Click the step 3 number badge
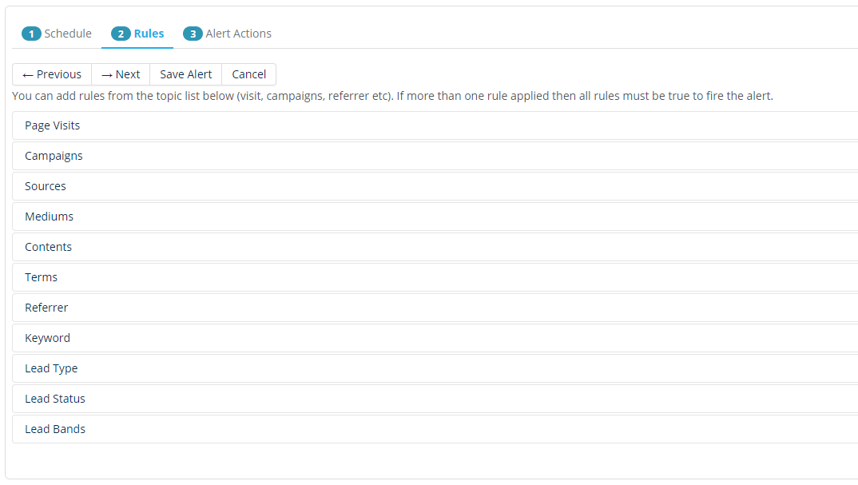 193,34
